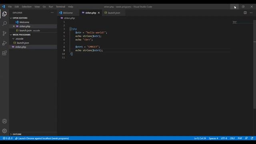Switch to the launch.json tab

coord(114,13)
